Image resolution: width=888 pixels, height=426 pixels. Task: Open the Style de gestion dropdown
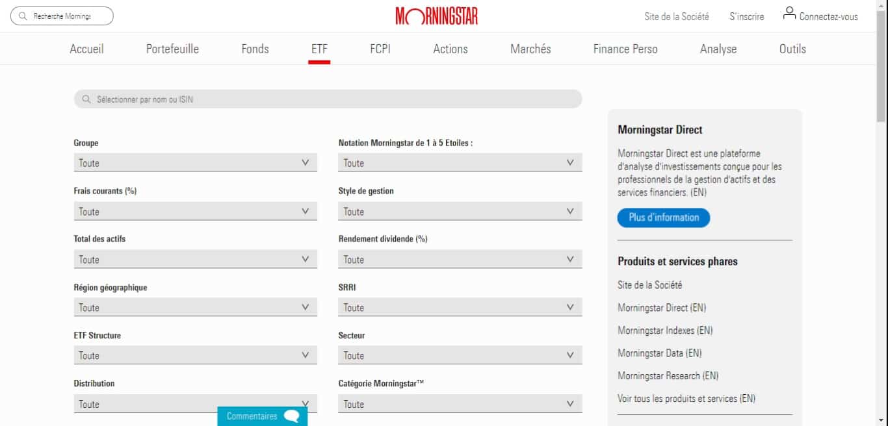tap(460, 212)
